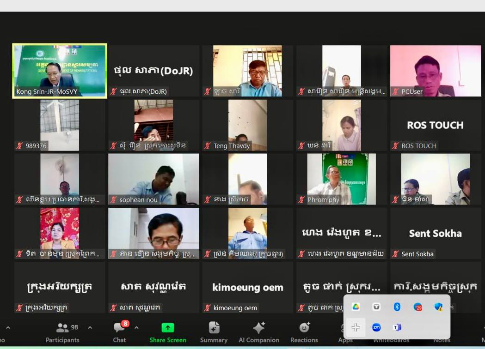This screenshot has width=485, height=349.
Task: Select the kimoeung oem participant tile
Action: pyautogui.click(x=247, y=287)
